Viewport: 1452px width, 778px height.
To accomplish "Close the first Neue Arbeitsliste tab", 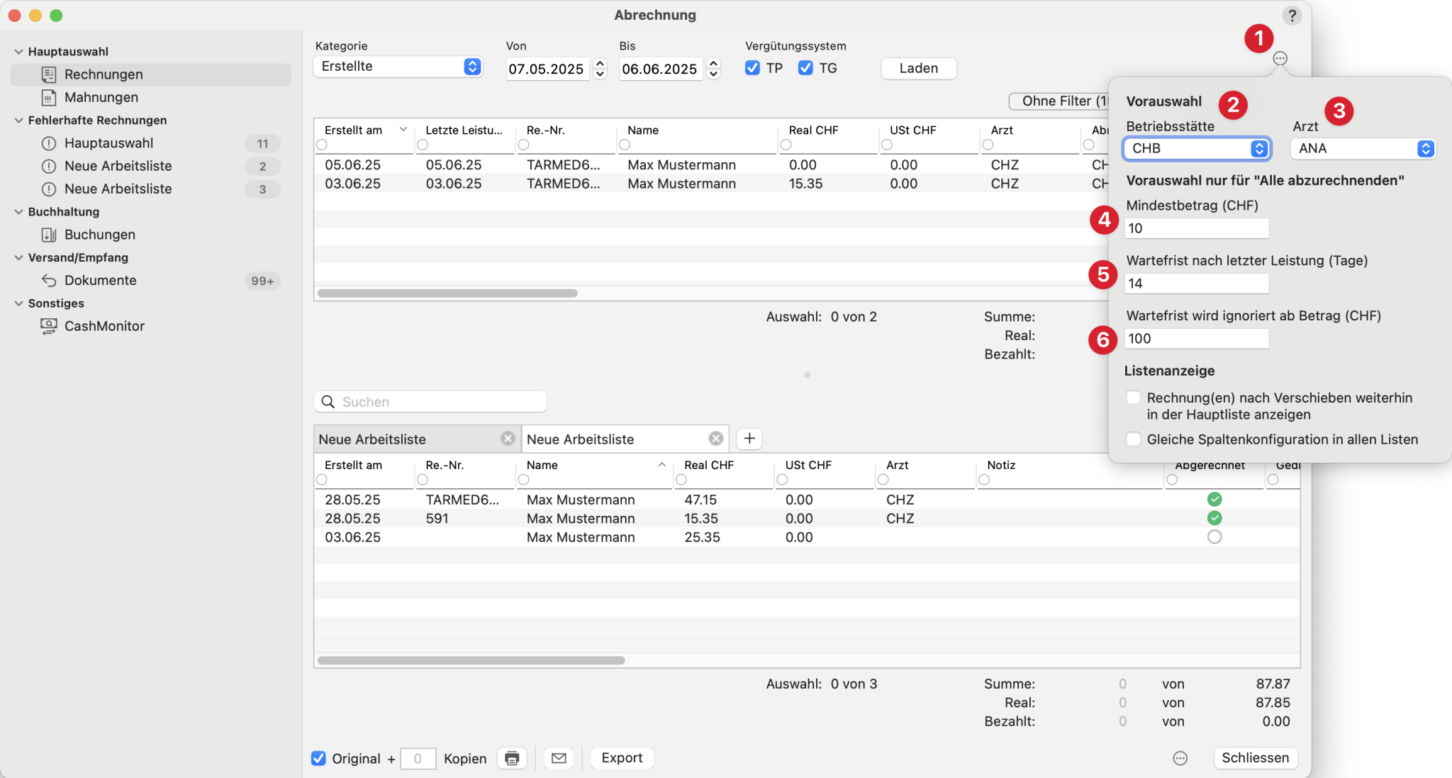I will tap(508, 439).
